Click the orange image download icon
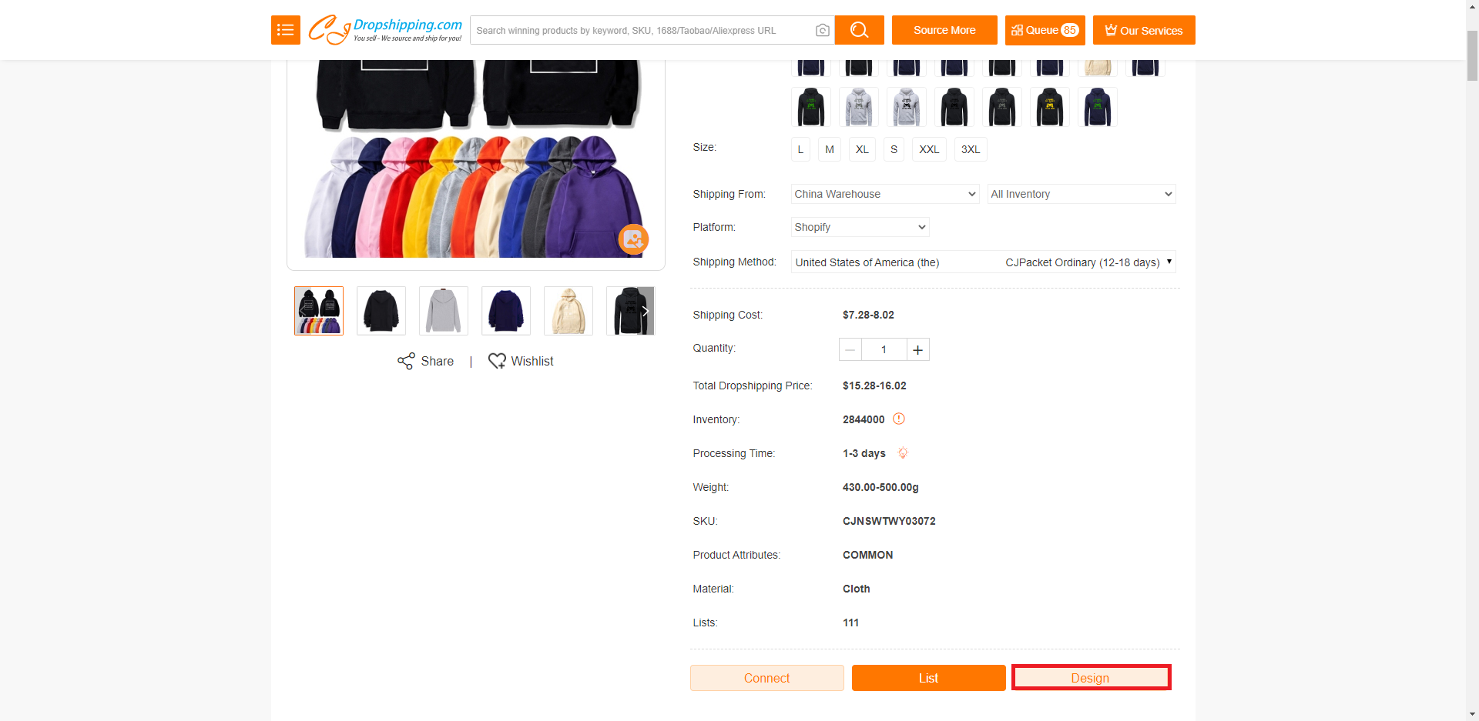 coord(633,239)
